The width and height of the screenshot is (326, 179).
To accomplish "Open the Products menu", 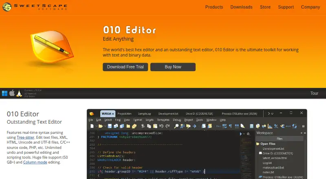I will (x=214, y=7).
